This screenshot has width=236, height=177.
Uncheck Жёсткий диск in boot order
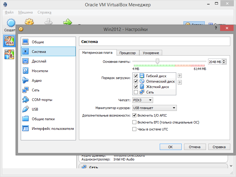(x=136, y=87)
